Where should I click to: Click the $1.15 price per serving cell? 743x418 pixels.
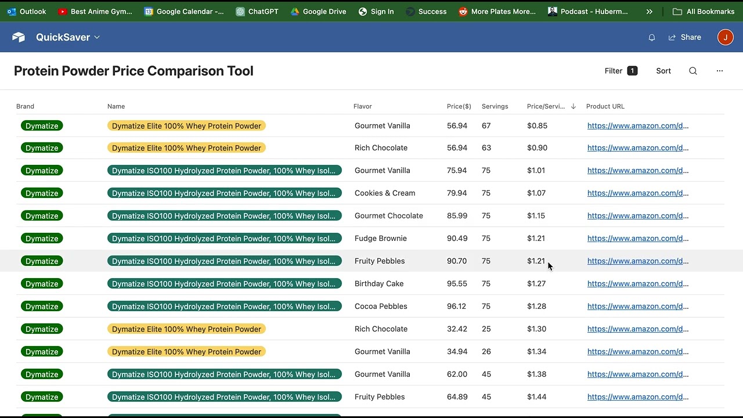tap(536, 216)
